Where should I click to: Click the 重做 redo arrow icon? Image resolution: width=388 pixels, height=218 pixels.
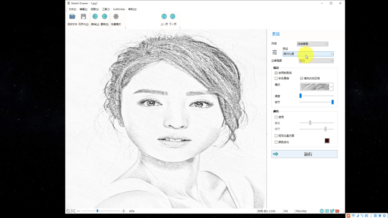105,17
